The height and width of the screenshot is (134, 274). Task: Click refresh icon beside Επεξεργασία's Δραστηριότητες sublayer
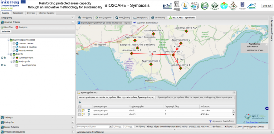(5, 65)
